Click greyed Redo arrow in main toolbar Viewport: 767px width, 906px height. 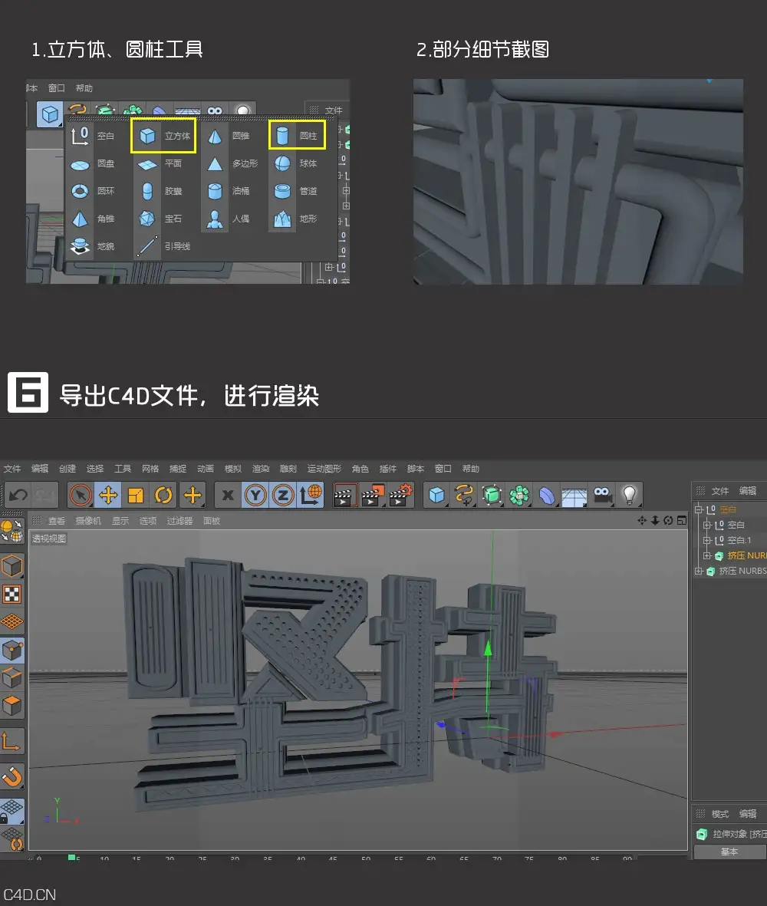tap(44, 495)
